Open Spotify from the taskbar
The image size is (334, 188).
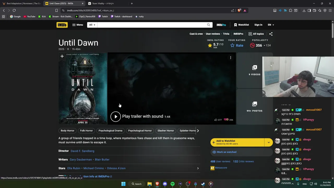pyautogui.click(x=172, y=184)
